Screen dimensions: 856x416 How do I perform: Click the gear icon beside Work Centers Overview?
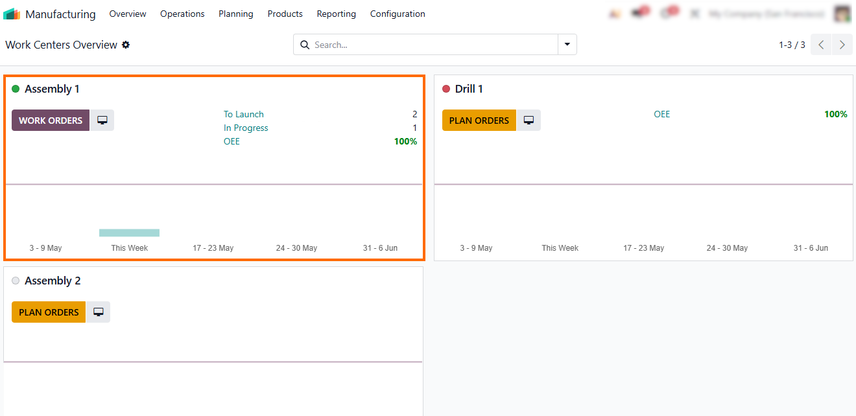pyautogui.click(x=126, y=45)
